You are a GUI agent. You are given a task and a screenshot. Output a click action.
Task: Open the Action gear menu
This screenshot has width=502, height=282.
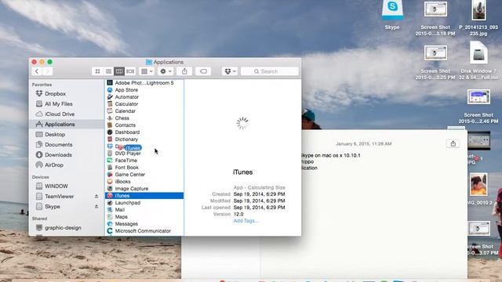166,71
